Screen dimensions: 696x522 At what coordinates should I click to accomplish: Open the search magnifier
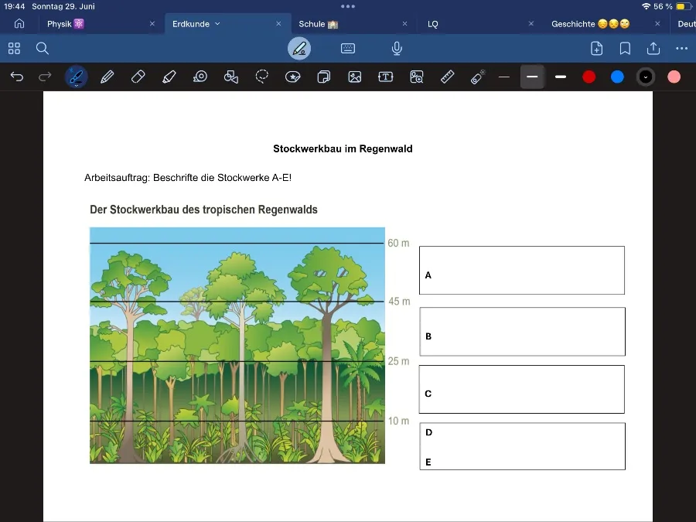[43, 49]
